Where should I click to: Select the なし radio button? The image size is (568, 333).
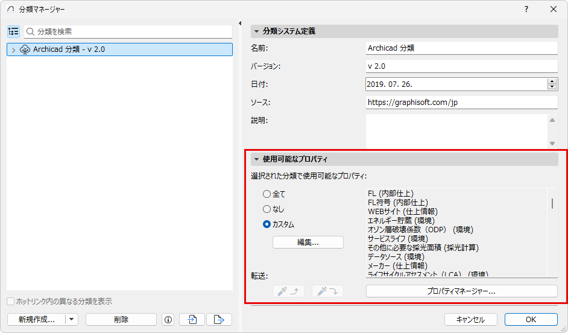tap(267, 209)
